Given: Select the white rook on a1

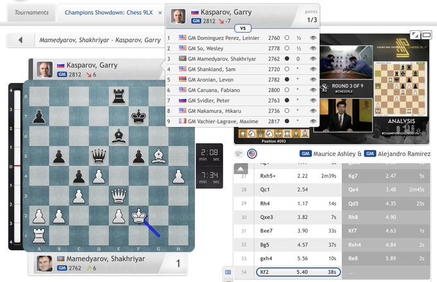Looking at the screenshot, I should [39, 236].
